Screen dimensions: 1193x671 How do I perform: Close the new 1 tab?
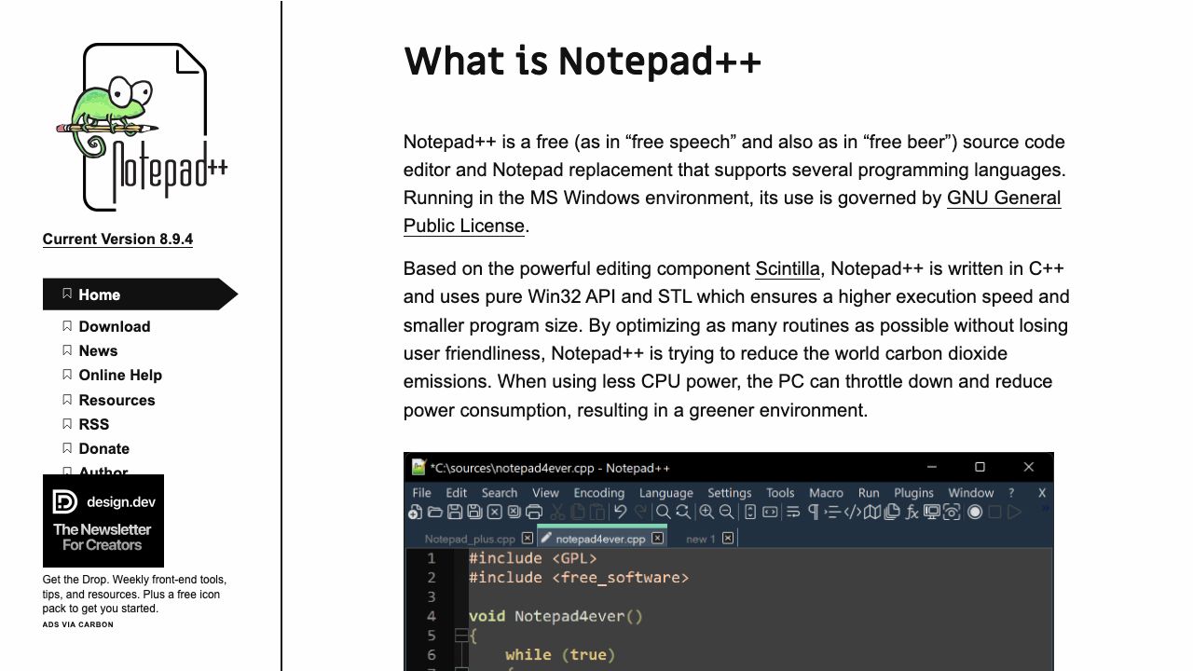[x=728, y=538]
